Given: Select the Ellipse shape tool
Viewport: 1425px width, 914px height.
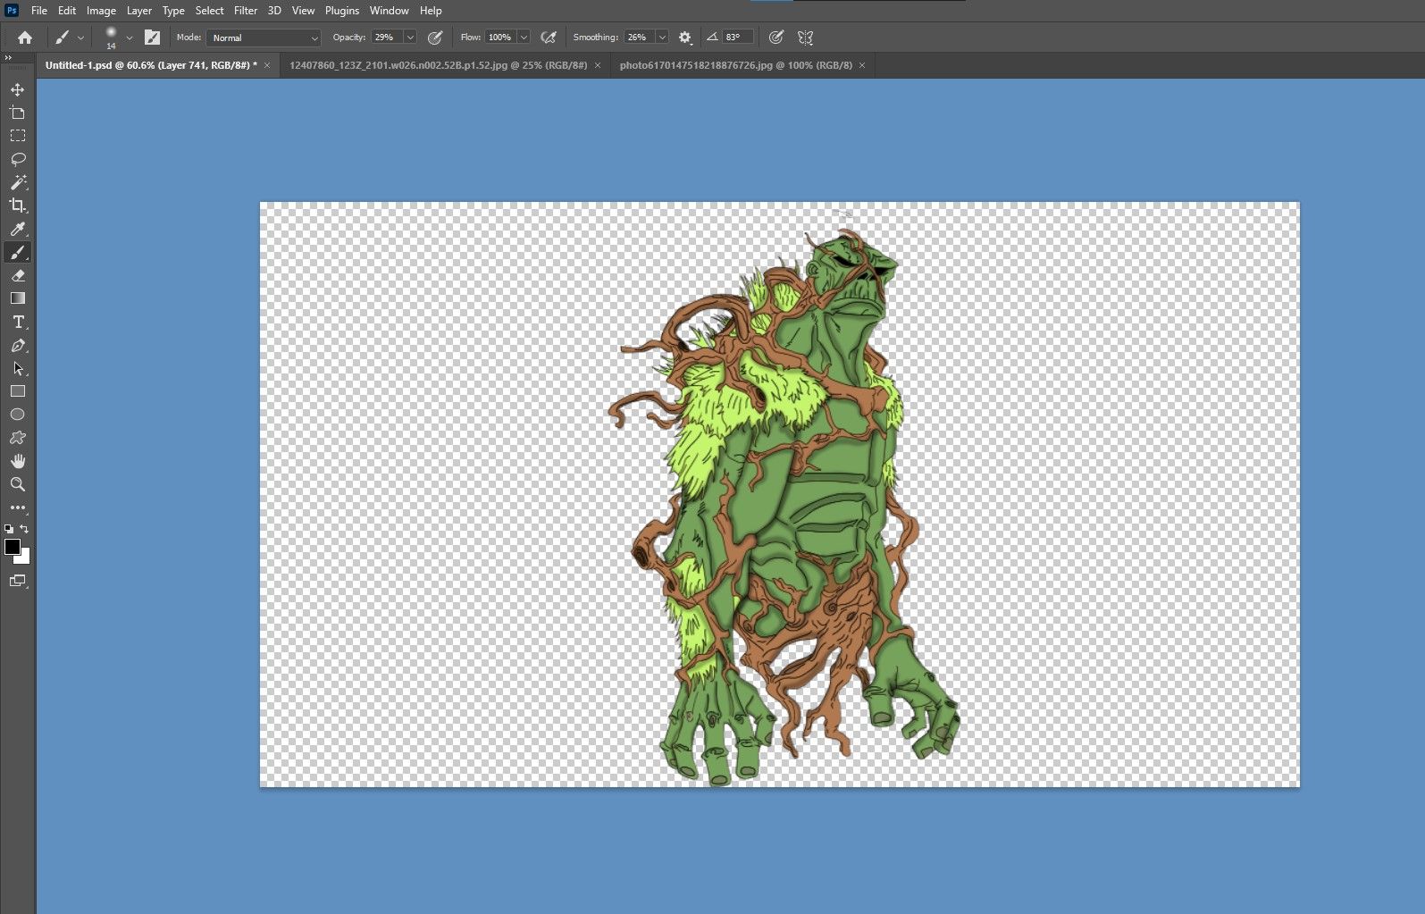Looking at the screenshot, I should click(x=18, y=415).
